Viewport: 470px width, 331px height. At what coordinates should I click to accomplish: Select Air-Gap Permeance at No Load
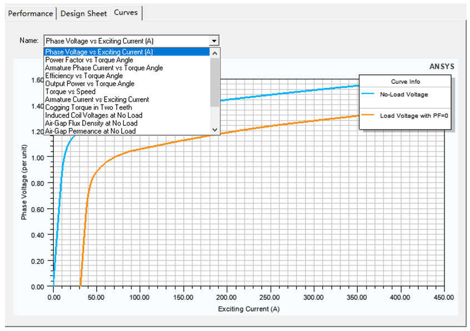coord(127,131)
